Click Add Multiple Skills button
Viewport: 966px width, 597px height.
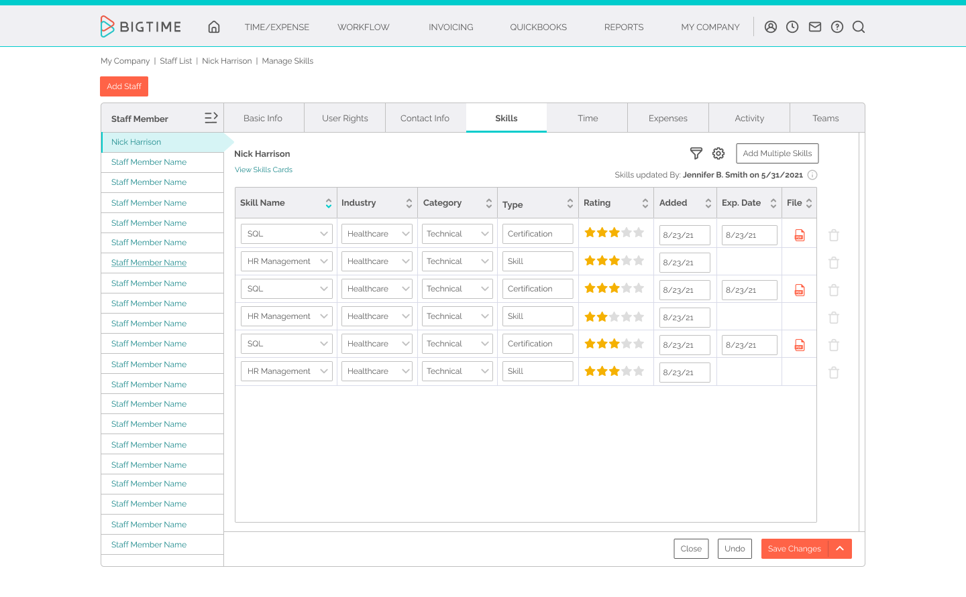777,153
